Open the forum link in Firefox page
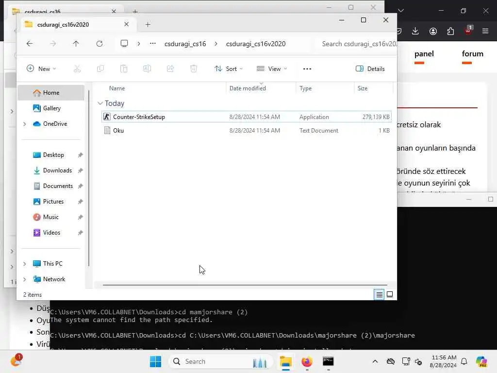Screen dimensions: 497x373 472,54
